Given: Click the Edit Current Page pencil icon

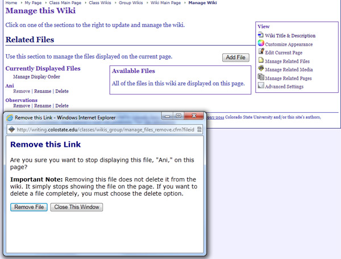Looking at the screenshot, I should 261,52.
